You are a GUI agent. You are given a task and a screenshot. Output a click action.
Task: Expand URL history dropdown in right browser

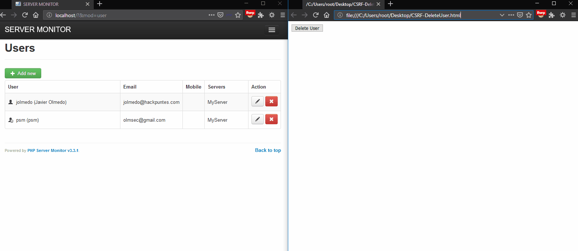coord(502,15)
